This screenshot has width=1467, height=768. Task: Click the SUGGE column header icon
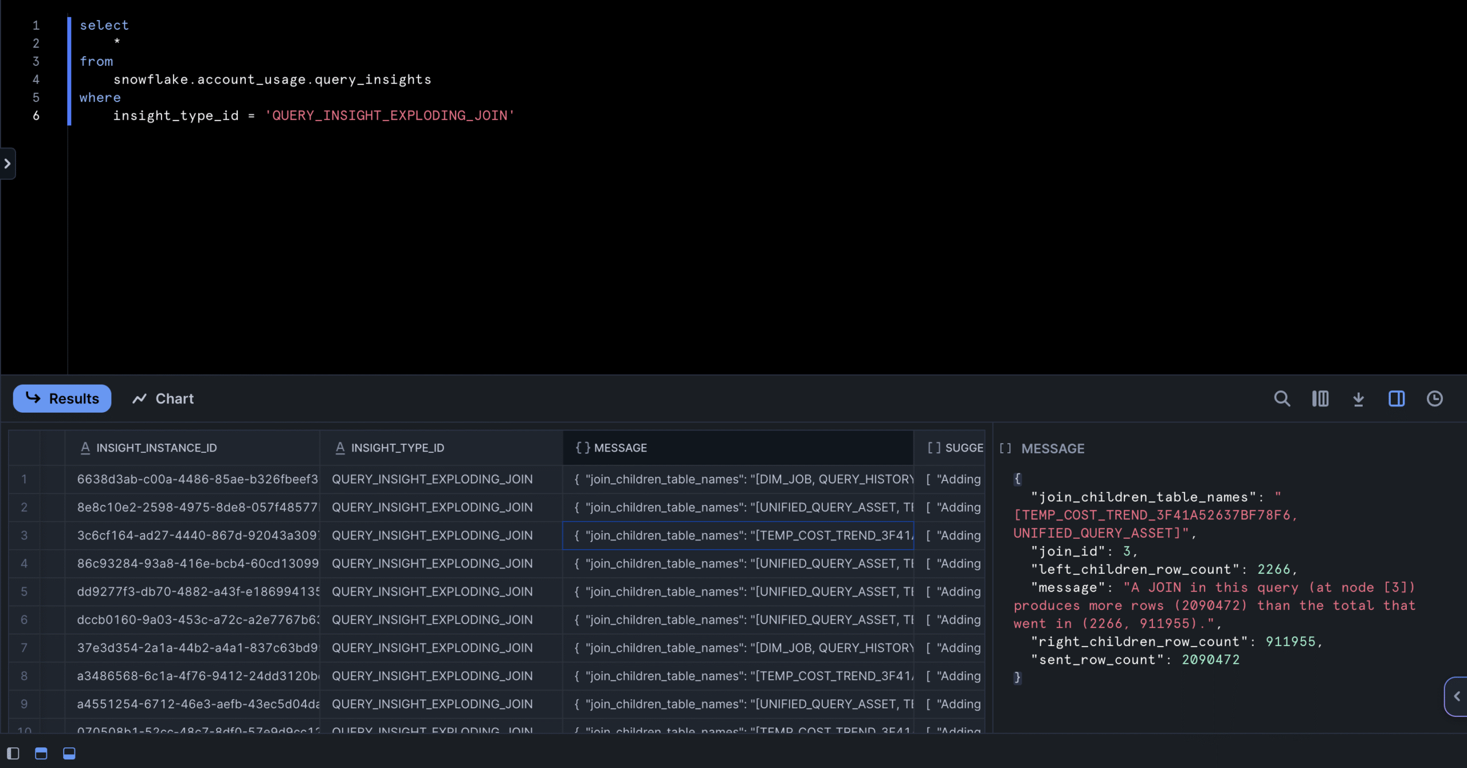click(x=933, y=448)
